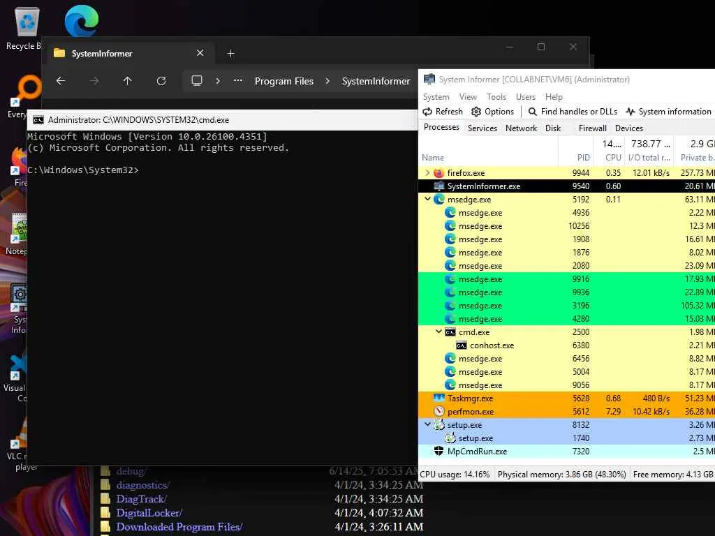Click the Taskmgr.exe process icon
The height and width of the screenshot is (536, 715).
[x=438, y=398]
